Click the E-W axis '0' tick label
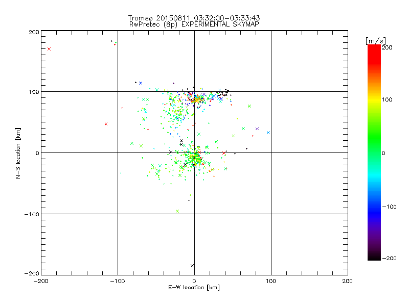409x306 pixels. point(194,281)
